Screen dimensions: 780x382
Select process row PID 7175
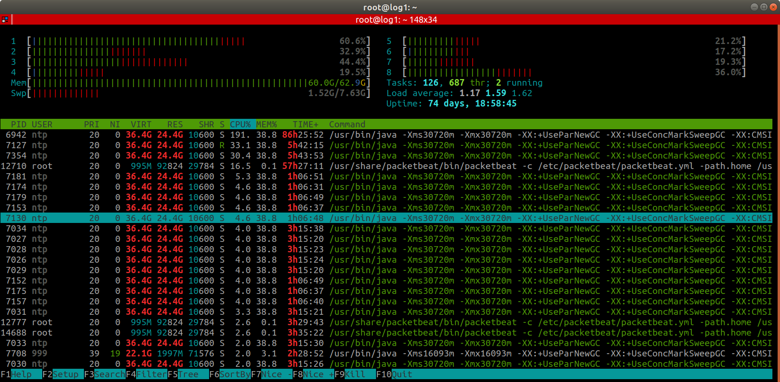(386, 291)
